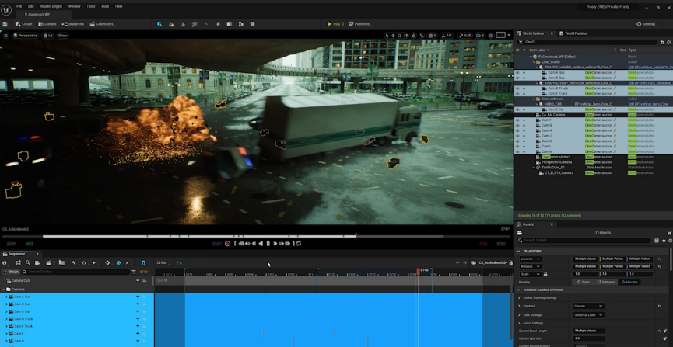Click the pause button in viewport transport
The height and width of the screenshot is (347, 673).
[x=268, y=244]
